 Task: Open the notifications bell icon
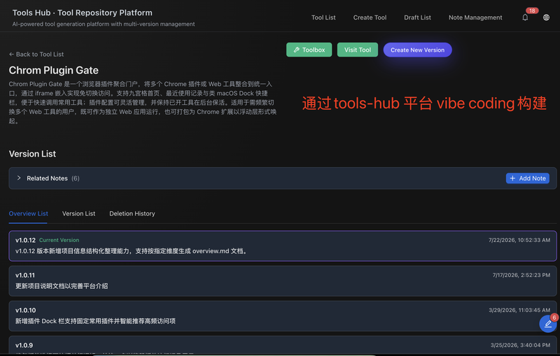525,17
